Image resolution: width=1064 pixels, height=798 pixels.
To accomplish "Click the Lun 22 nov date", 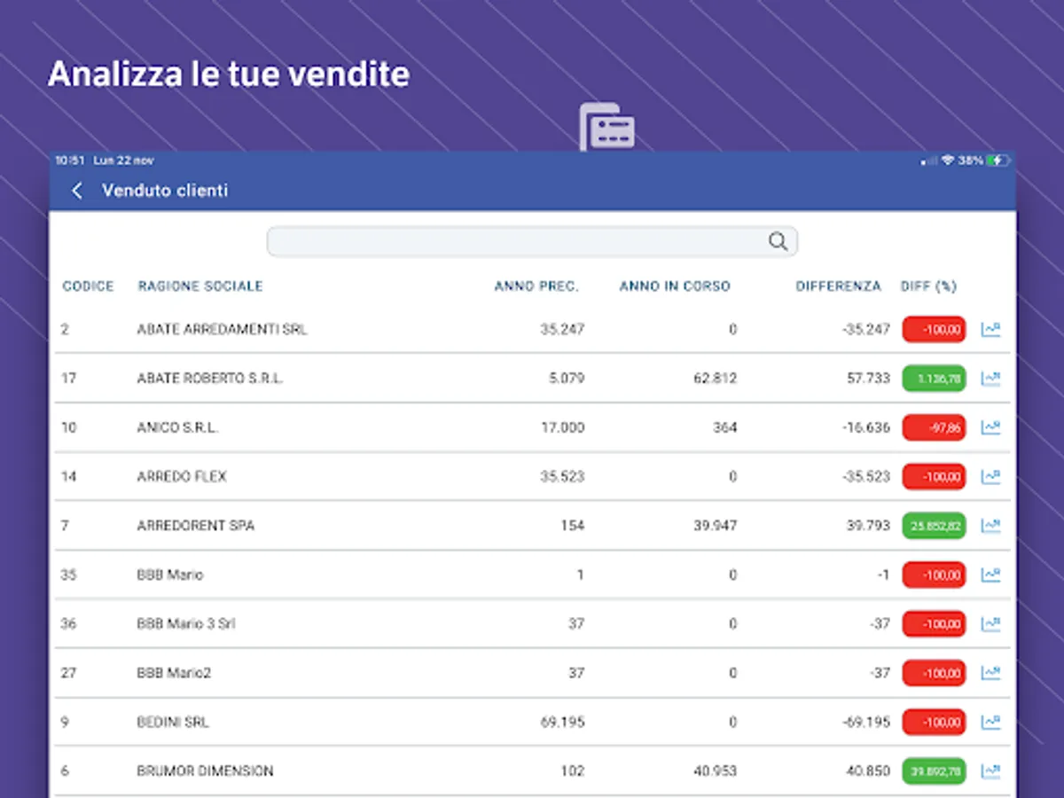I will click(123, 160).
